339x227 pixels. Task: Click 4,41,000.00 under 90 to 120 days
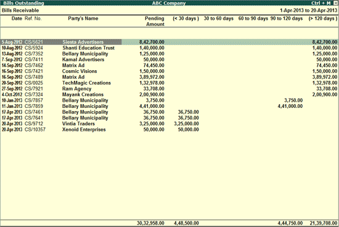(x=290, y=106)
